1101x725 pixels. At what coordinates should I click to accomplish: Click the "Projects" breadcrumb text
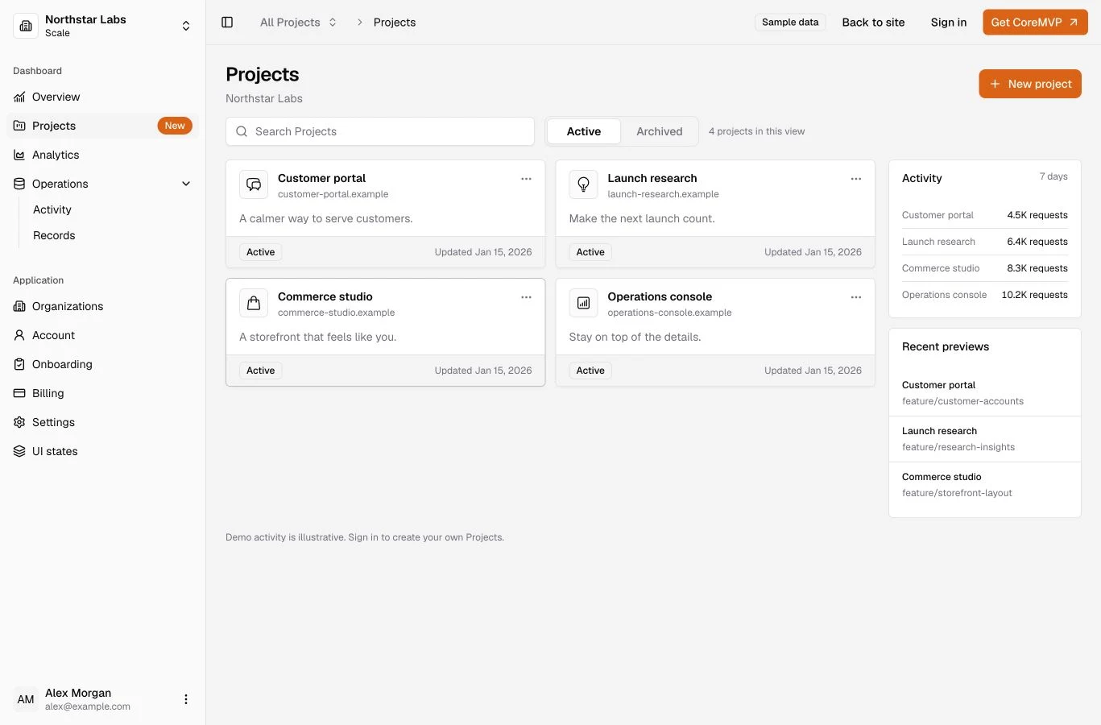coord(395,23)
